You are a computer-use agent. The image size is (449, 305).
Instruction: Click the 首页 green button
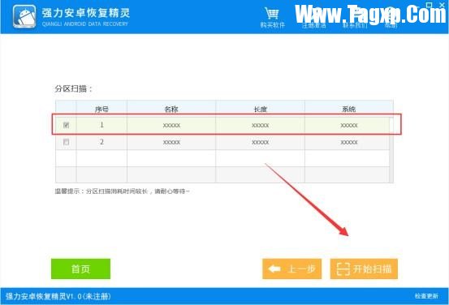[80, 268]
